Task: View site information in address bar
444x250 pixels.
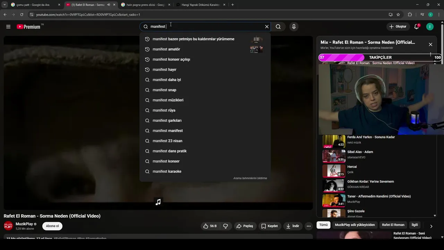Action: point(32,15)
